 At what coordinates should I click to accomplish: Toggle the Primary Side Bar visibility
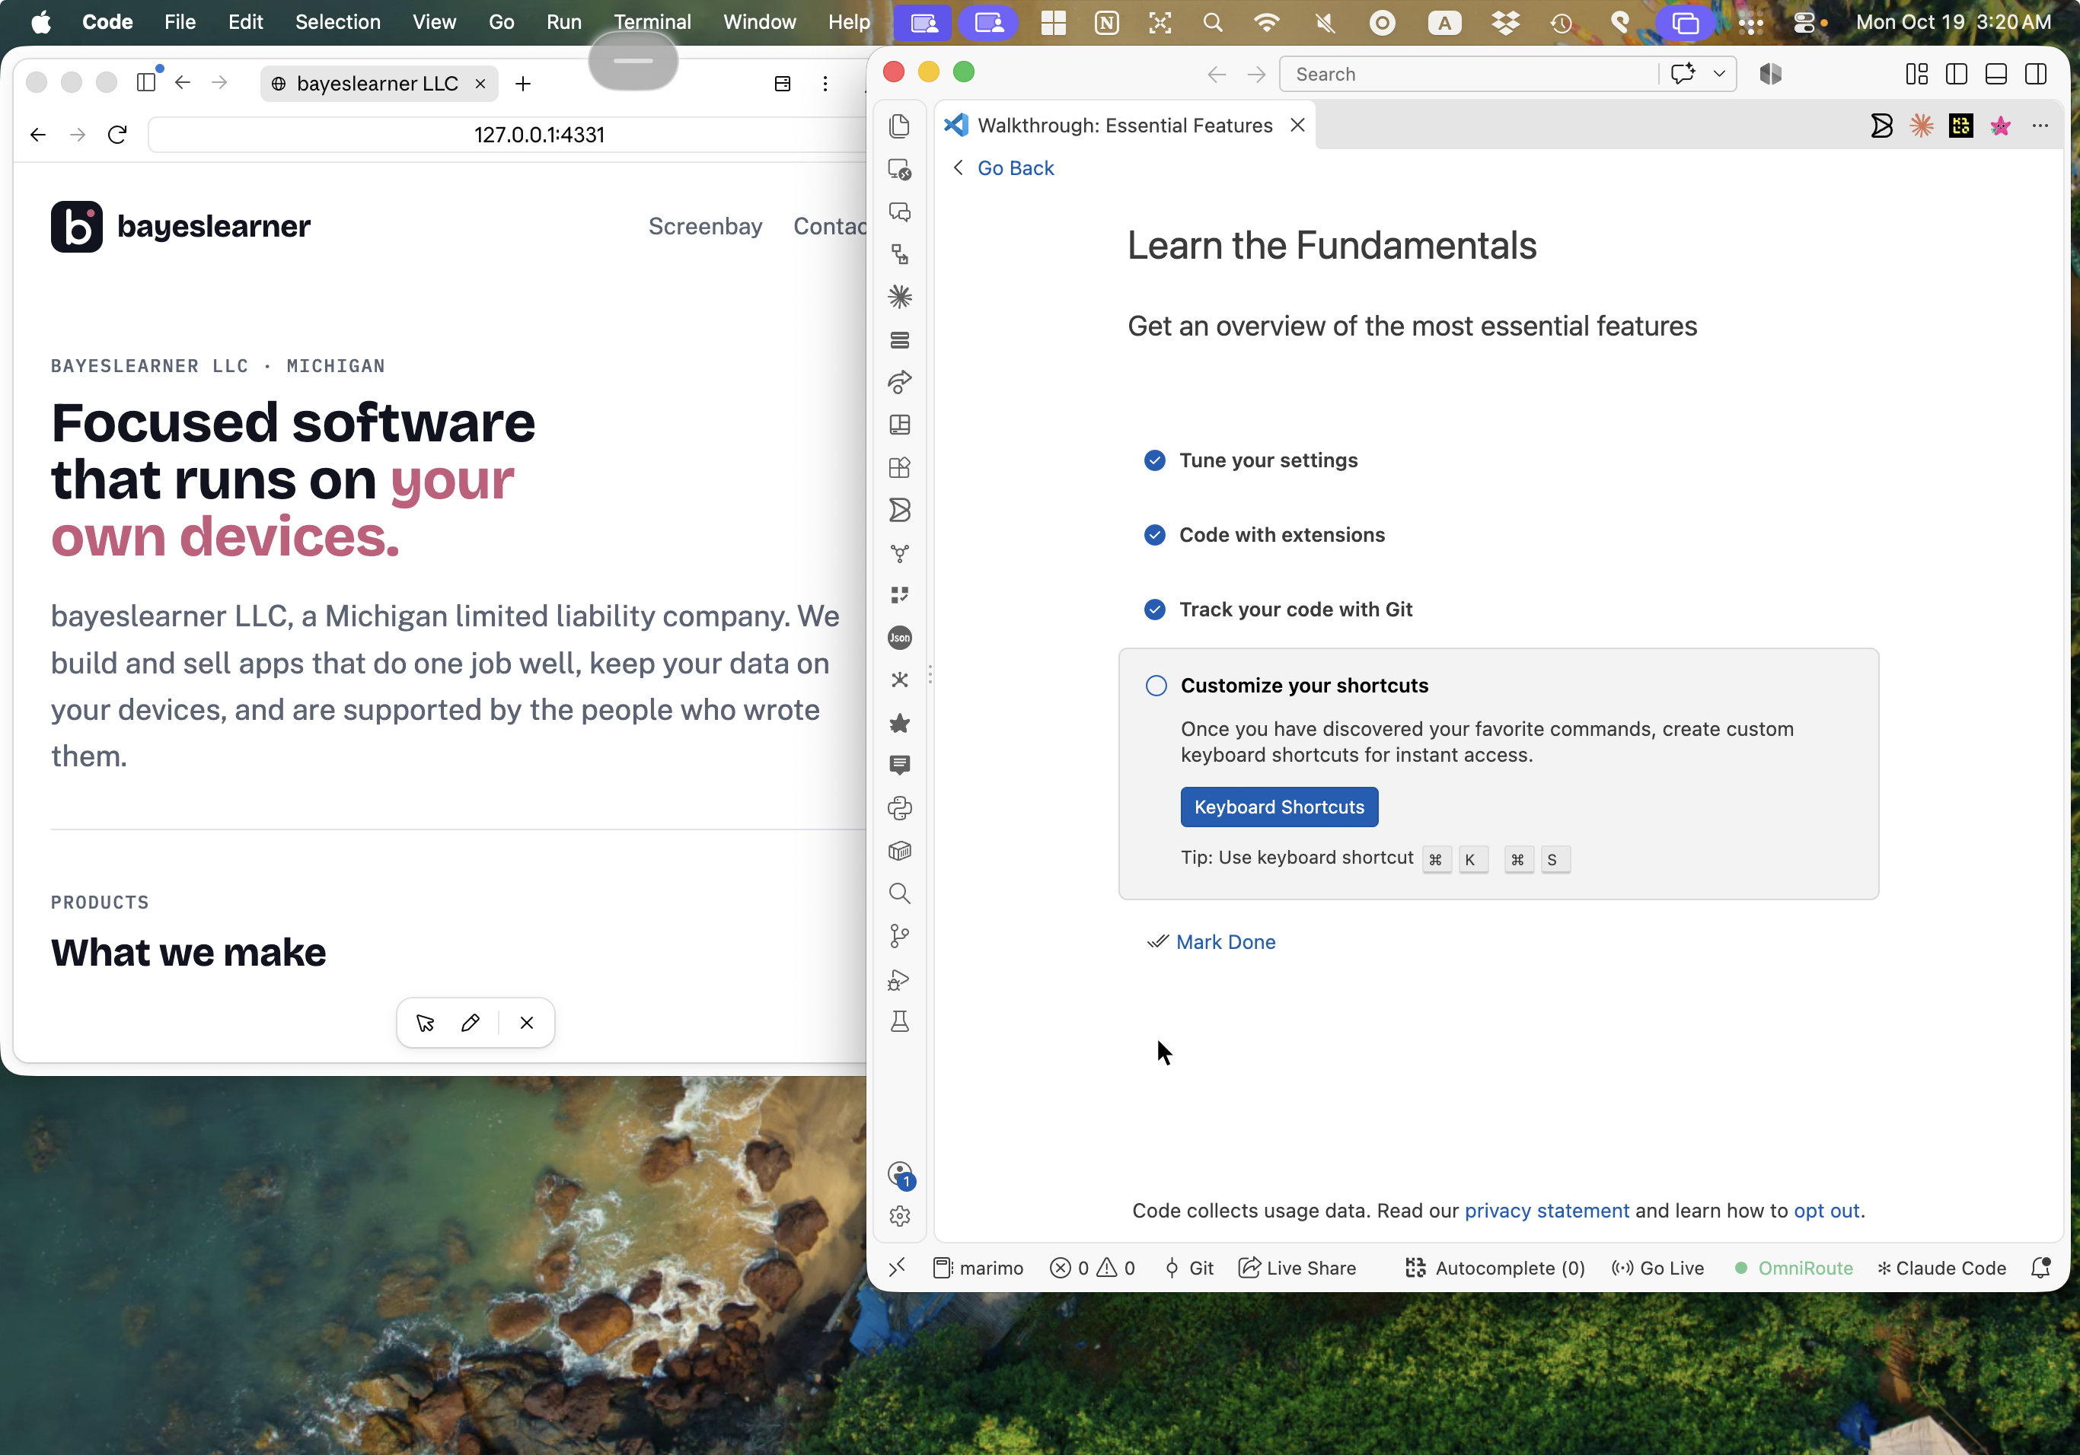pyautogui.click(x=1957, y=75)
